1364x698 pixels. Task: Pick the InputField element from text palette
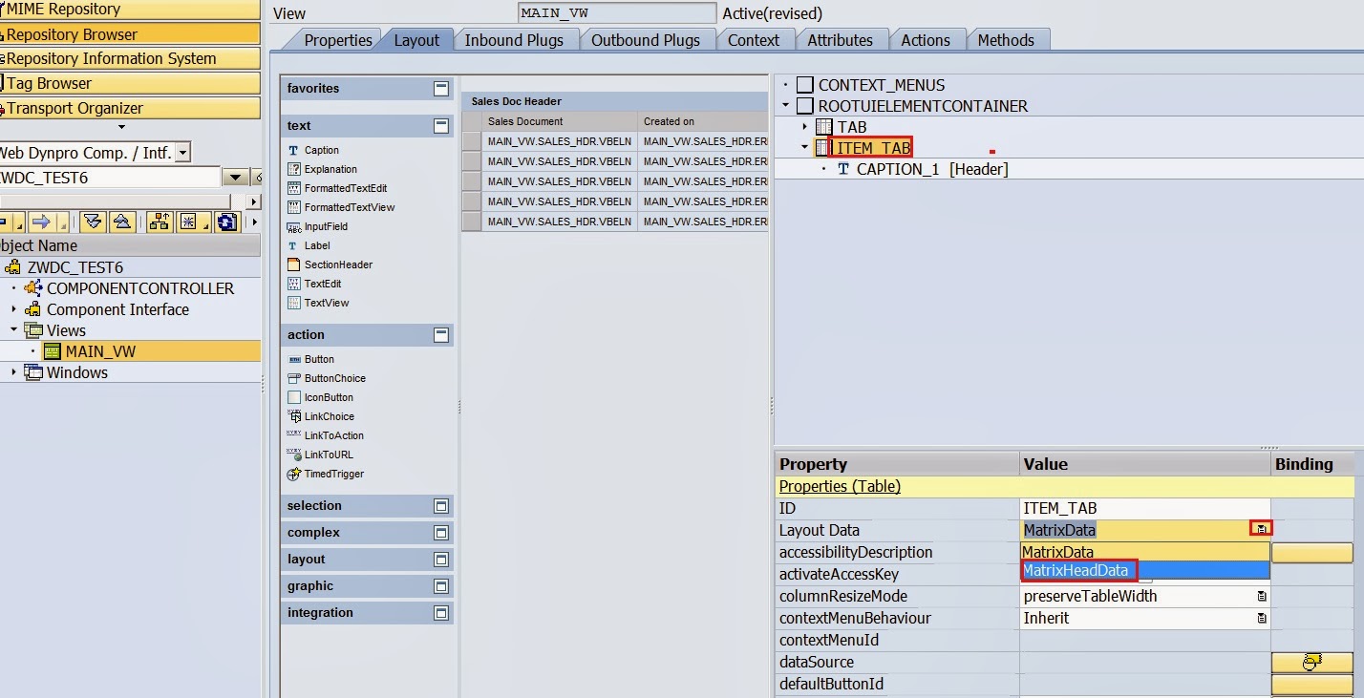[326, 226]
